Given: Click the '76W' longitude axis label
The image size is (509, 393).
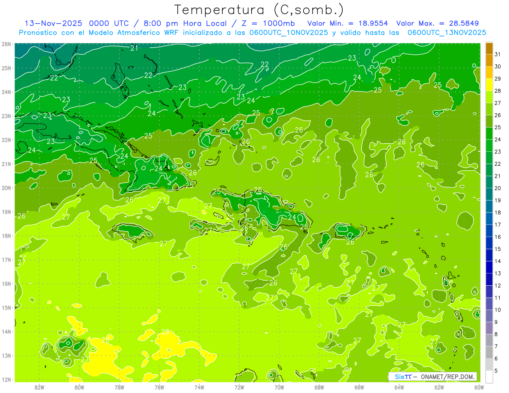Looking at the screenshot, I should [x=159, y=387].
